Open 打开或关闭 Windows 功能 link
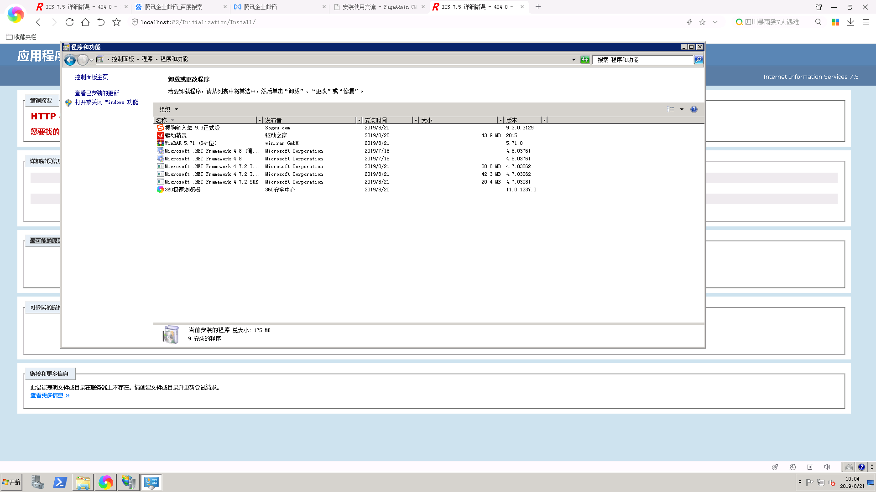Viewport: 876px width, 492px height. [106, 102]
